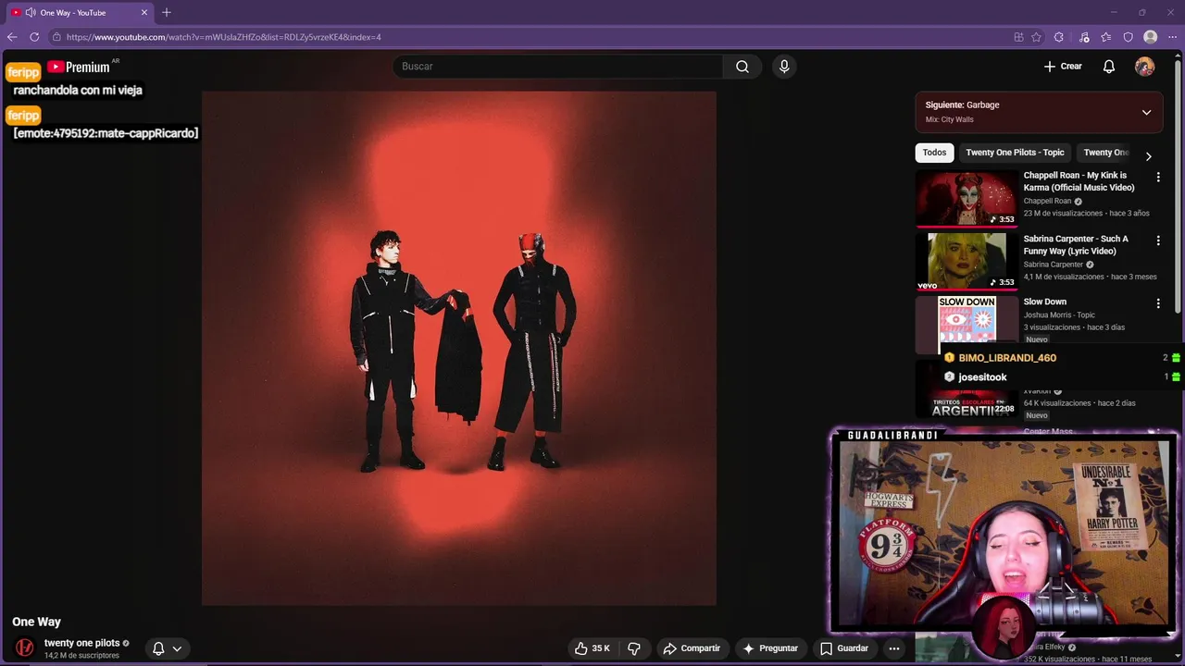Open options menu for Slow Down video
This screenshot has height=666, width=1185.
(x=1158, y=303)
